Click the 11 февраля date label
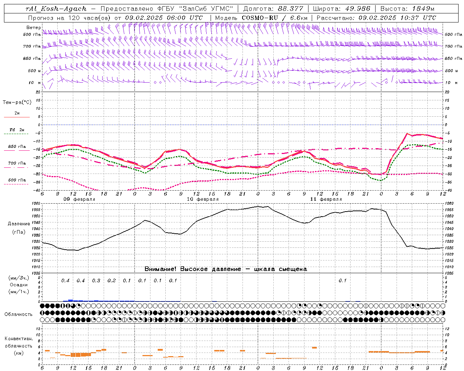Viewport: 464px width, 371px height. point(326,199)
